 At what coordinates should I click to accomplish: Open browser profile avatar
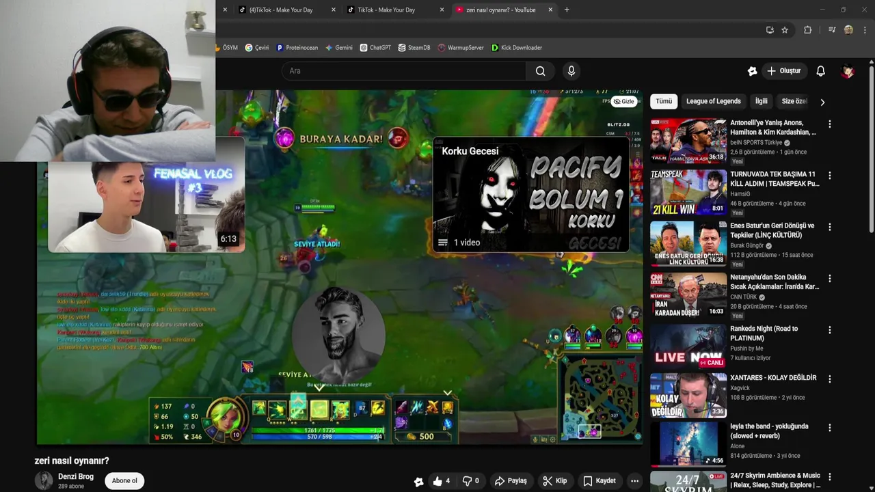click(x=848, y=30)
